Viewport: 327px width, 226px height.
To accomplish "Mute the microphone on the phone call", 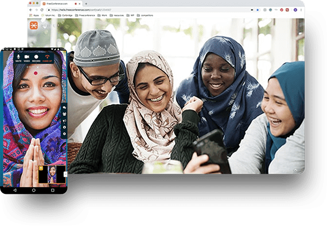I will pyautogui.click(x=18, y=58).
